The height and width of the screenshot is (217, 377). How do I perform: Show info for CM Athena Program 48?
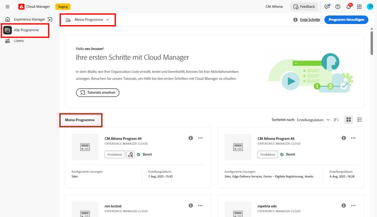click(x=344, y=138)
